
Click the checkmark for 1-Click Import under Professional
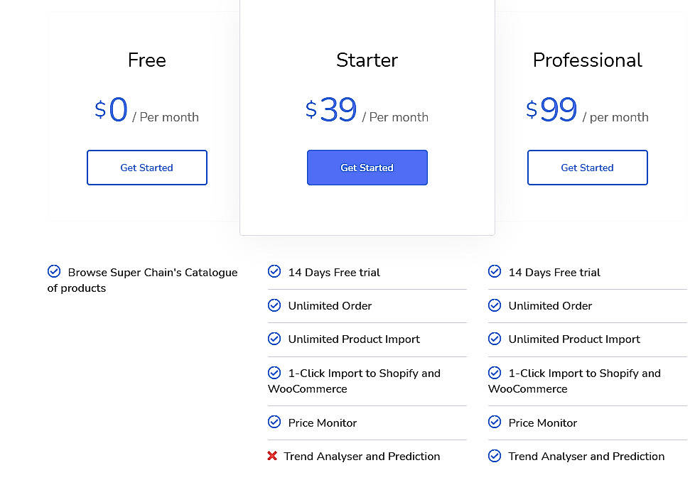pos(495,372)
